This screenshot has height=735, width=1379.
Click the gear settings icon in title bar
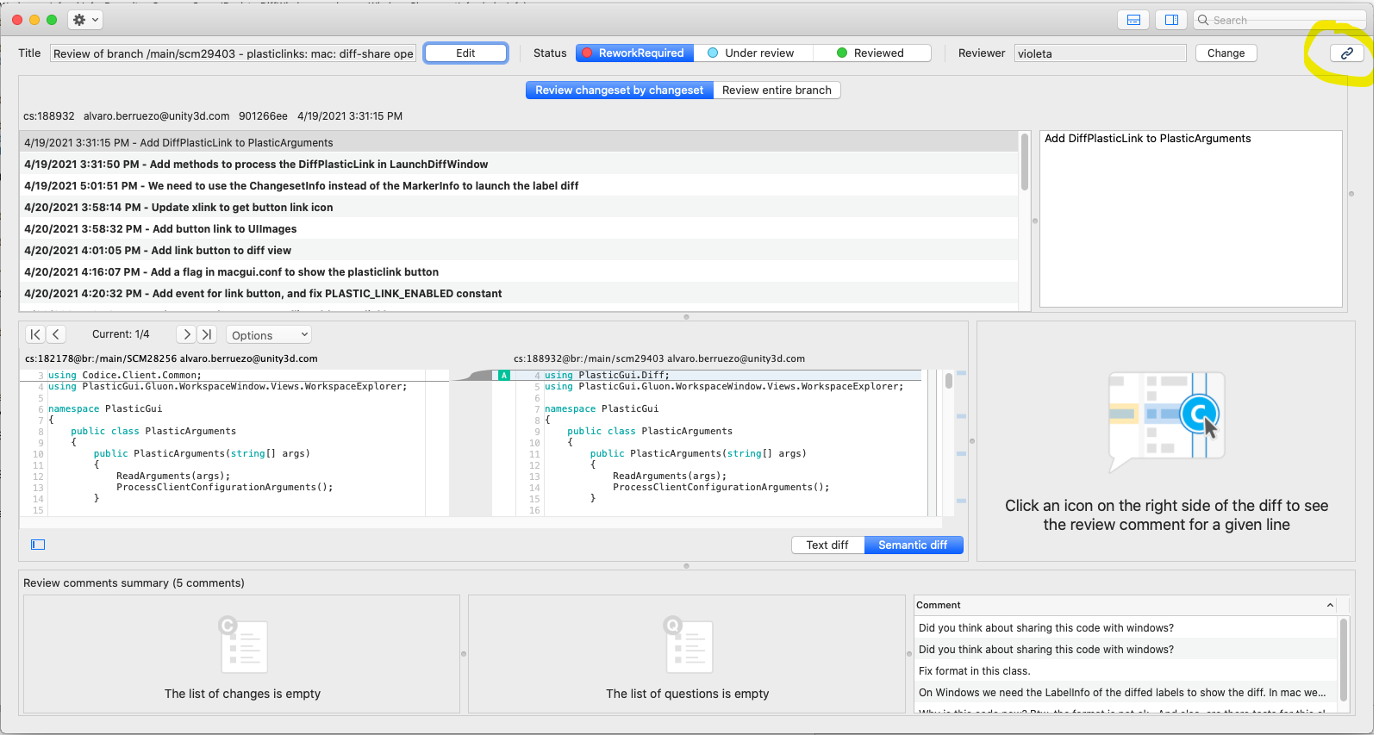79,20
